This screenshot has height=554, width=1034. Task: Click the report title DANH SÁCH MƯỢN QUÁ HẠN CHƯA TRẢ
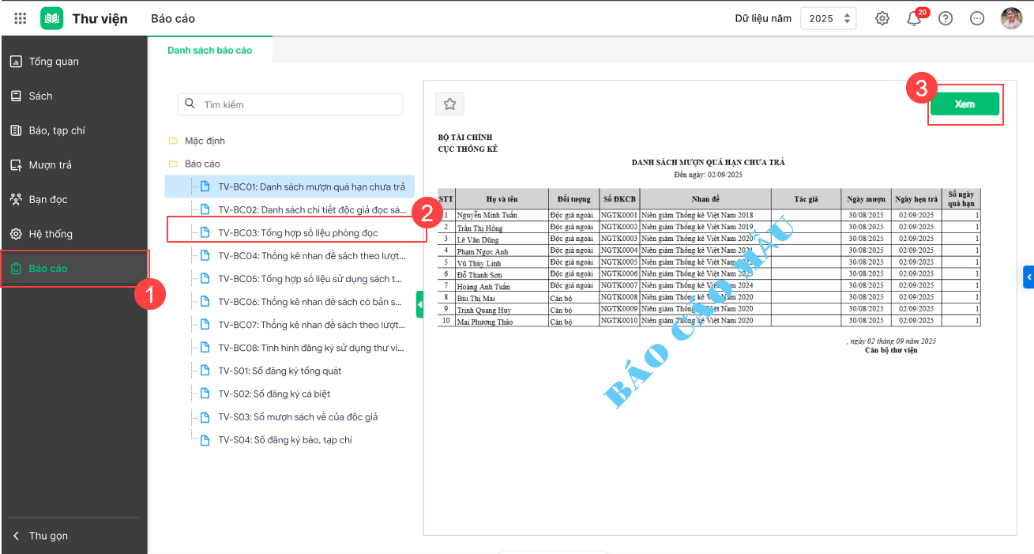708,162
